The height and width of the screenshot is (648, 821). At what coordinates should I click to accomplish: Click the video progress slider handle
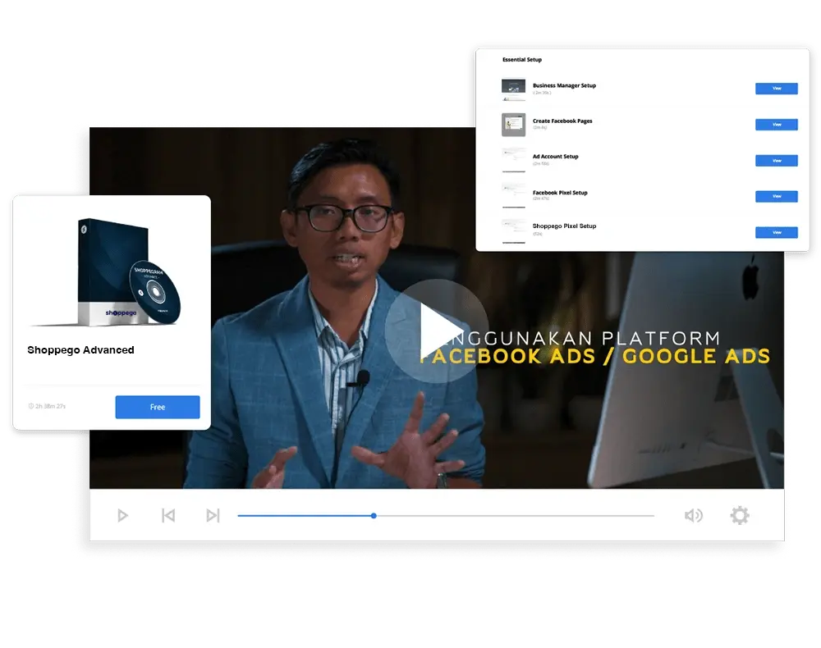click(374, 516)
